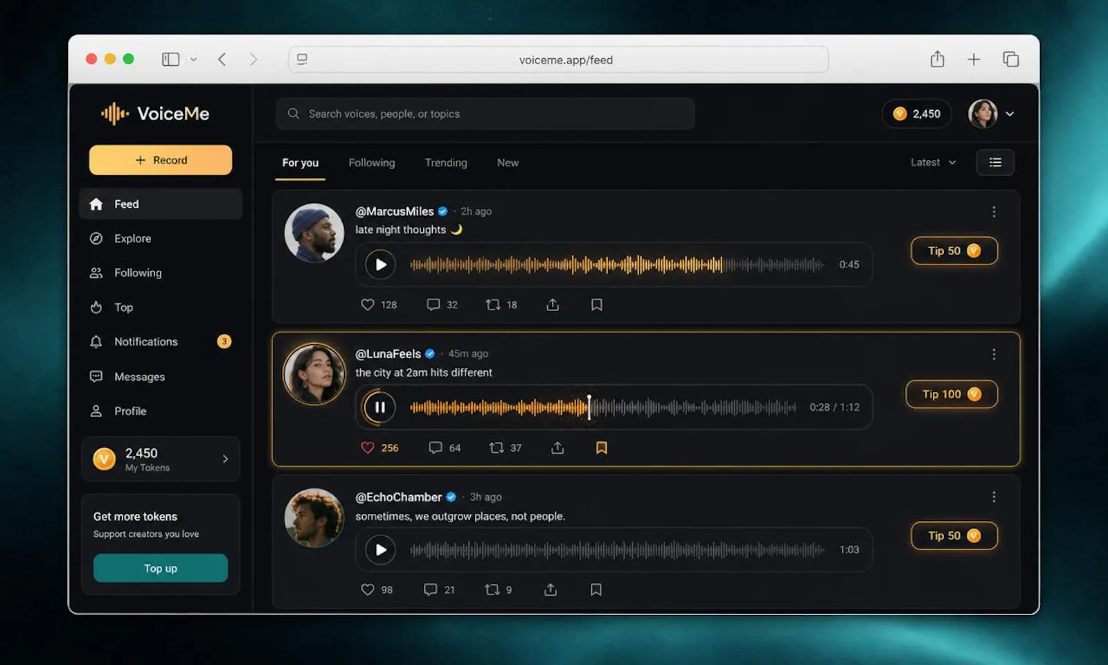Screen dimensions: 1108x665
Task: Tip 50 tokens to MarcusMiles
Action: pyautogui.click(x=954, y=251)
